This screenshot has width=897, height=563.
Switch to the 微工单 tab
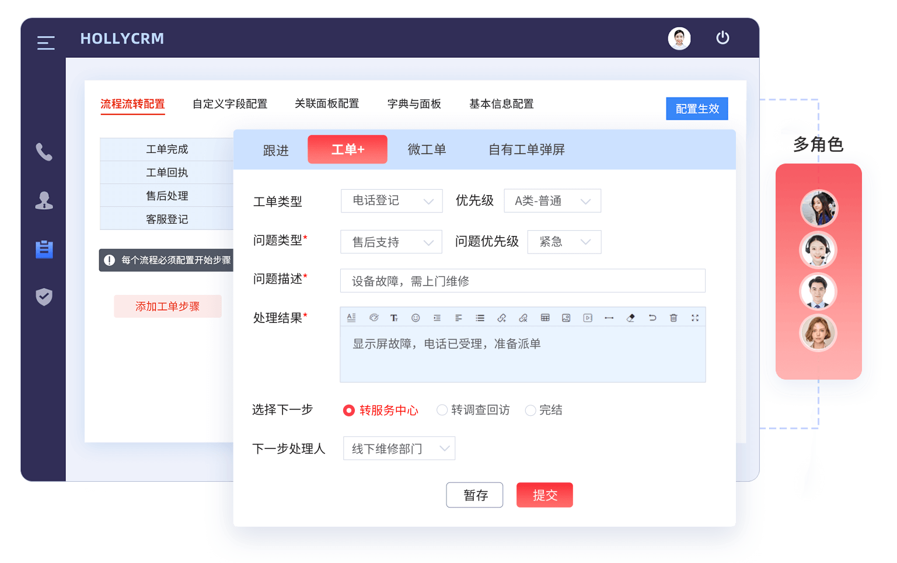tap(427, 149)
